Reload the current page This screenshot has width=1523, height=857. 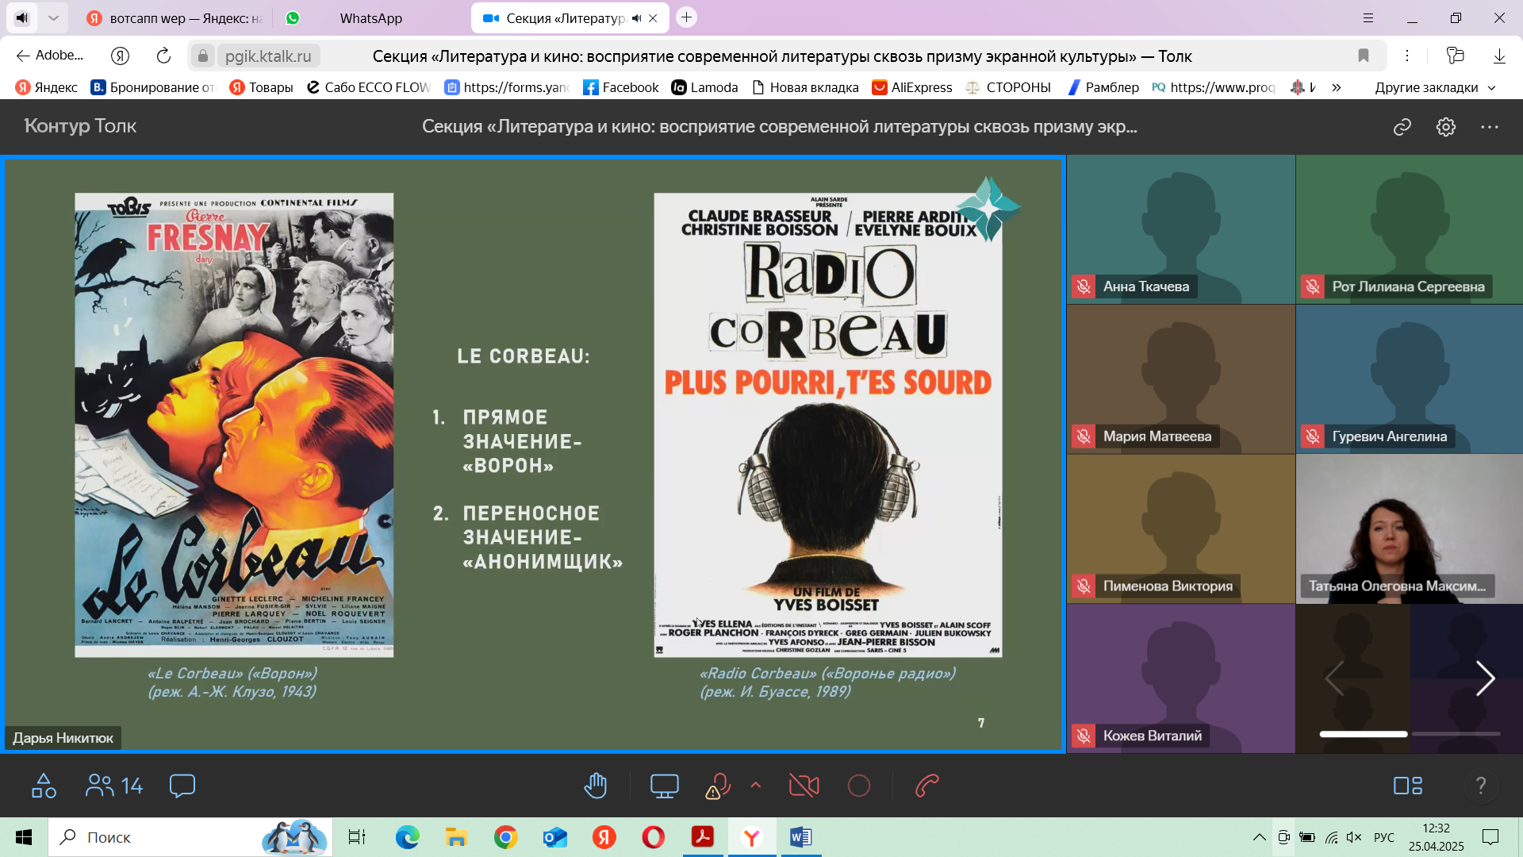click(x=163, y=56)
